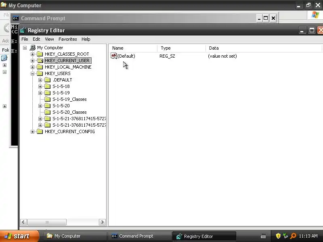Expand the S-1-5-20 subkey
The height and width of the screenshot is (242, 323).
coord(40,106)
